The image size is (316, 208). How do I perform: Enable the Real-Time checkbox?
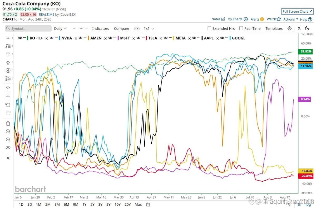[241, 28]
